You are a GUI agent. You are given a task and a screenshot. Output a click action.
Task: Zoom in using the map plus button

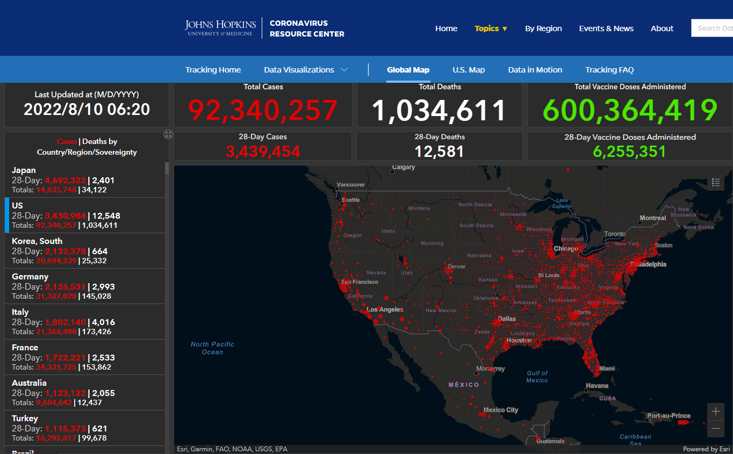coord(715,412)
